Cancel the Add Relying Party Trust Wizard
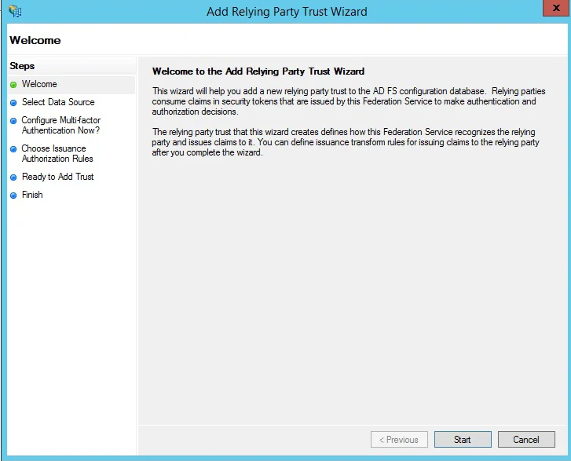The image size is (571, 461). 526,440
